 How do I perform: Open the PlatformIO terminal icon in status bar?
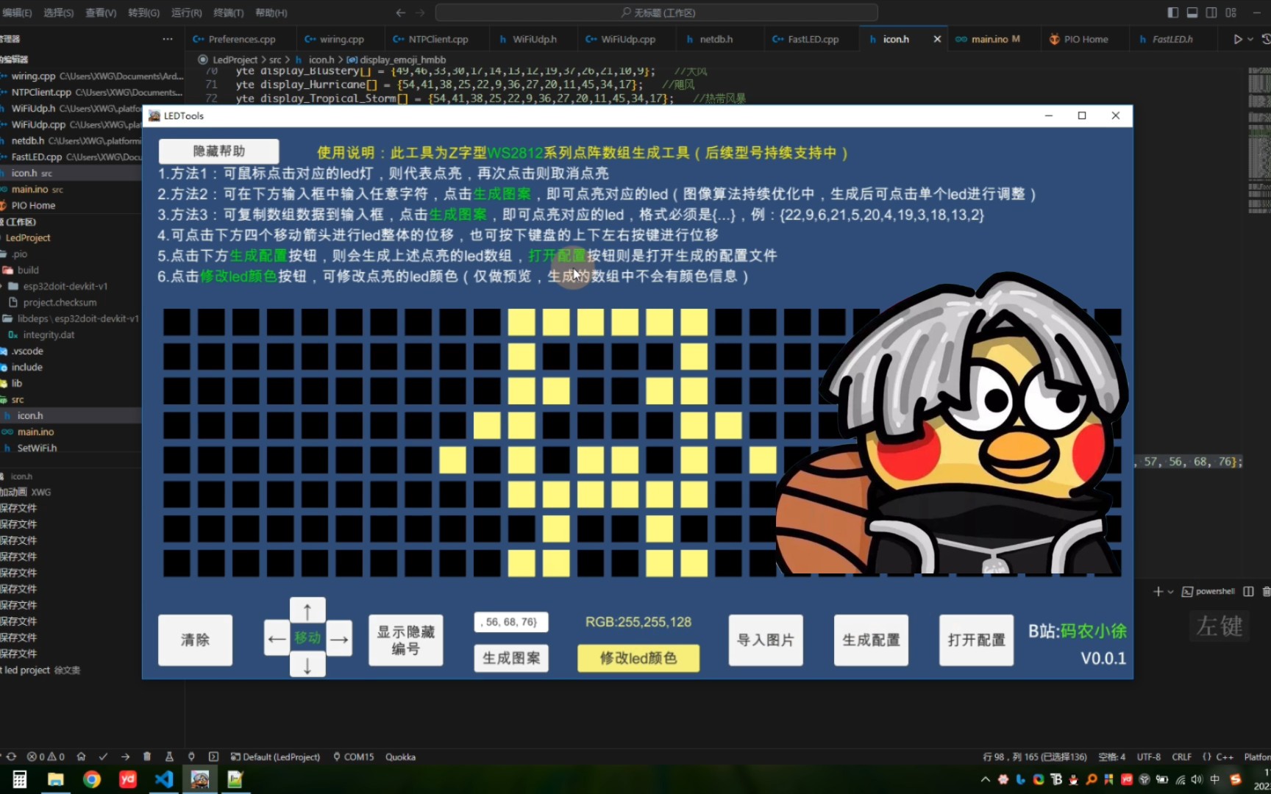pyautogui.click(x=213, y=757)
